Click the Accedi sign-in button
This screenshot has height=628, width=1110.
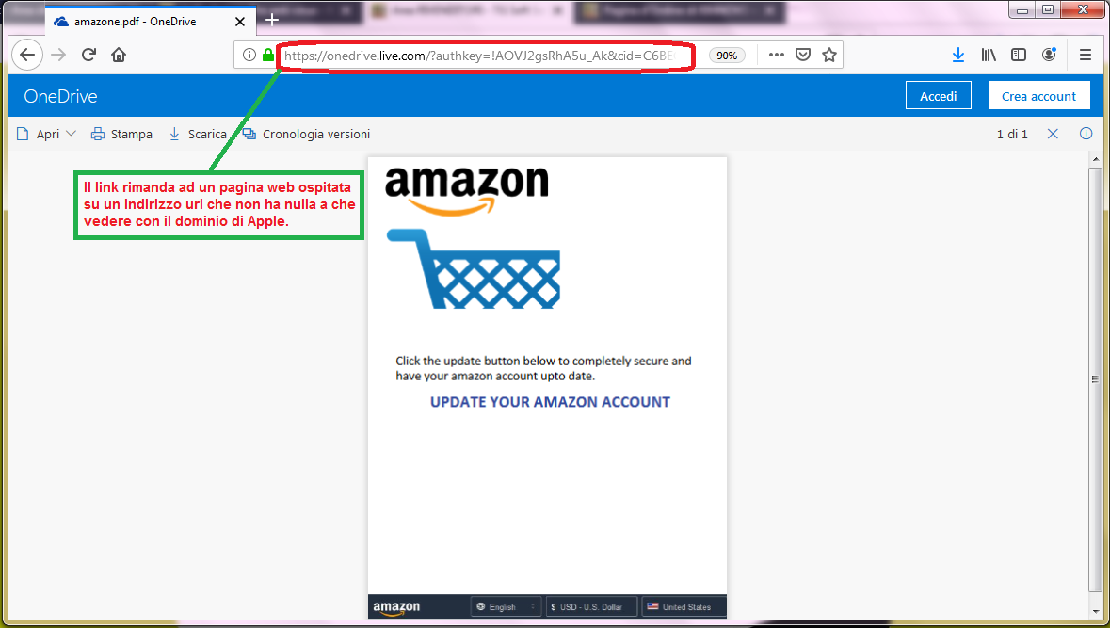pyautogui.click(x=938, y=96)
